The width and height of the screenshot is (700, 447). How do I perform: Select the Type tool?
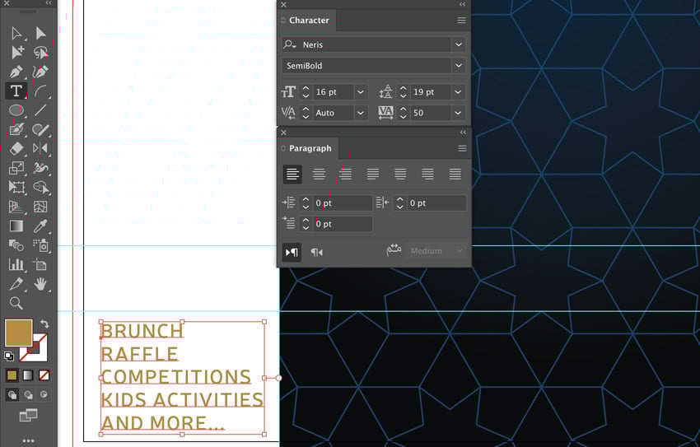[x=16, y=91]
